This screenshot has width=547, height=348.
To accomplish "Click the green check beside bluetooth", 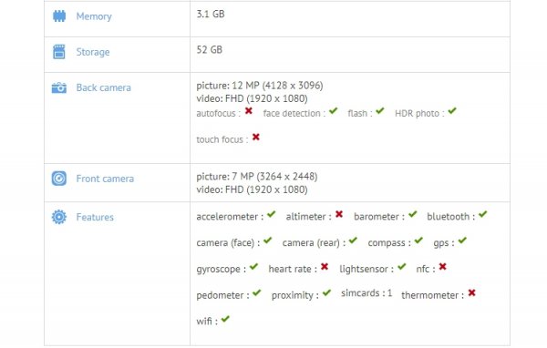I will tap(482, 214).
